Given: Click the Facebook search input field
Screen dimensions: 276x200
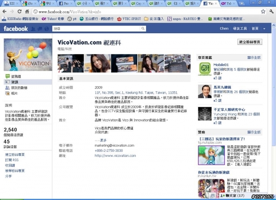Looking at the screenshot, I should 96,28.
